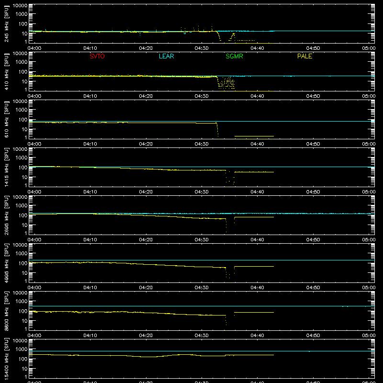Click 05:00 time label under 610 MHz plot

coord(369,144)
